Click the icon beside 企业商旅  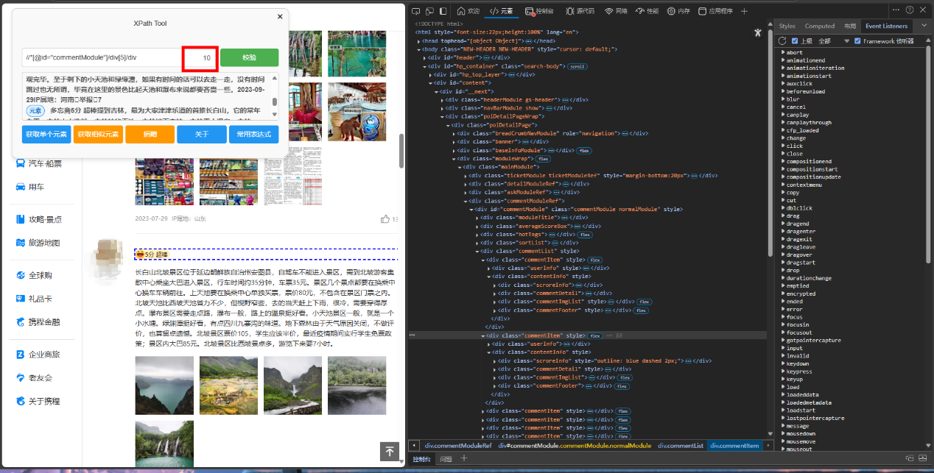(21, 355)
